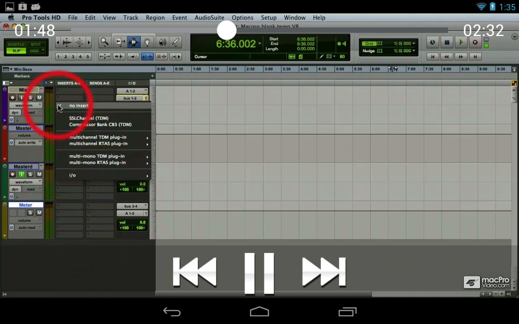Open the i/o insert submenu

tap(103, 175)
